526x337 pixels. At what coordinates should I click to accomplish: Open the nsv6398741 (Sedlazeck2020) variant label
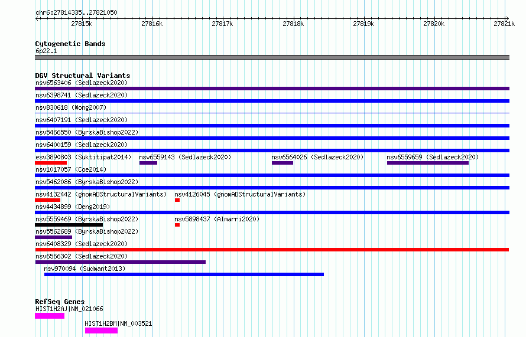[x=82, y=95]
